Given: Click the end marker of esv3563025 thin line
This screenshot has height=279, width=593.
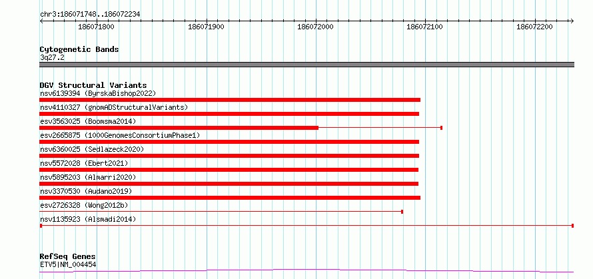Looking at the screenshot, I should [441, 128].
